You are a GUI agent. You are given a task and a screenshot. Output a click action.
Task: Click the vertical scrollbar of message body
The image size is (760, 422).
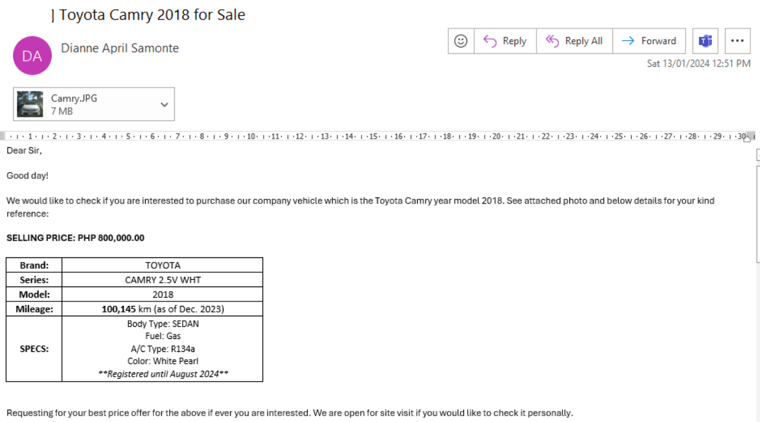pyautogui.click(x=757, y=214)
